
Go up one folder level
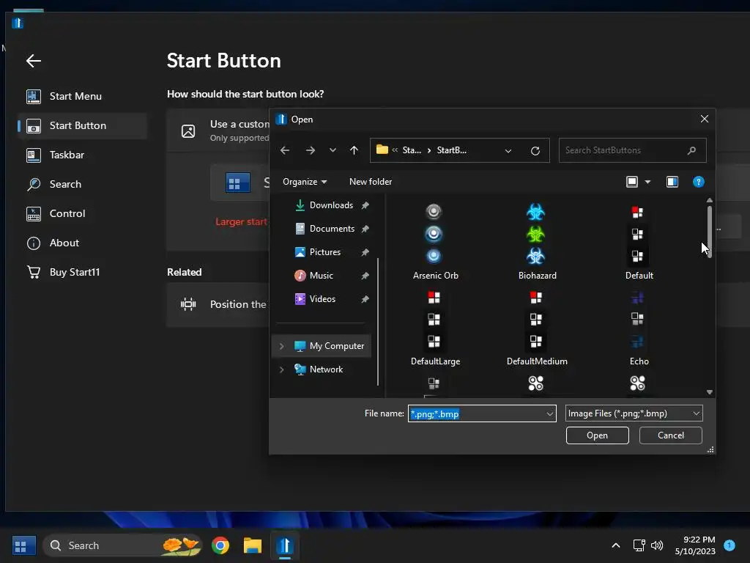point(354,150)
